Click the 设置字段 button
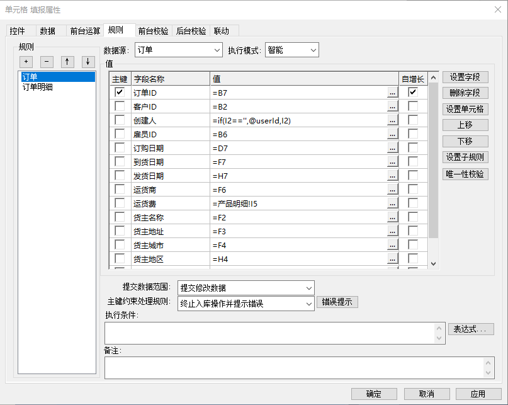 click(x=465, y=77)
